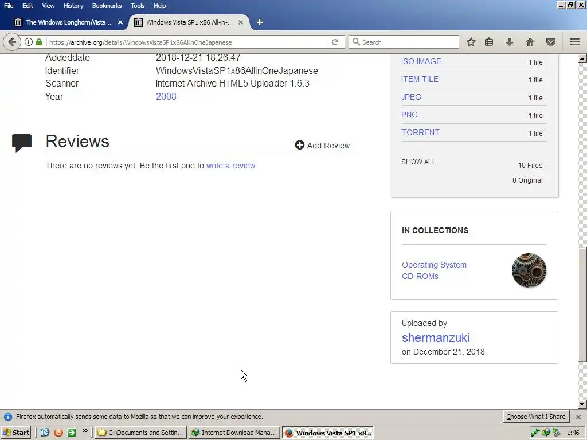Open the PNG download option
587x440 pixels.
(409, 115)
